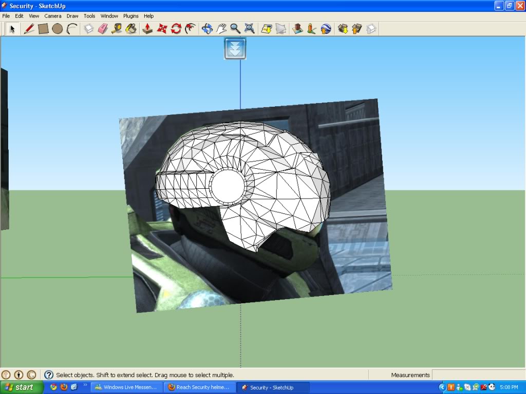Switch to Reach Security helmet Firefox window
Viewport: 526px width, 394px height.
(x=200, y=387)
